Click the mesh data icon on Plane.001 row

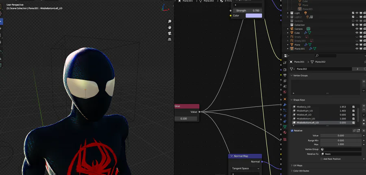pos(315,49)
